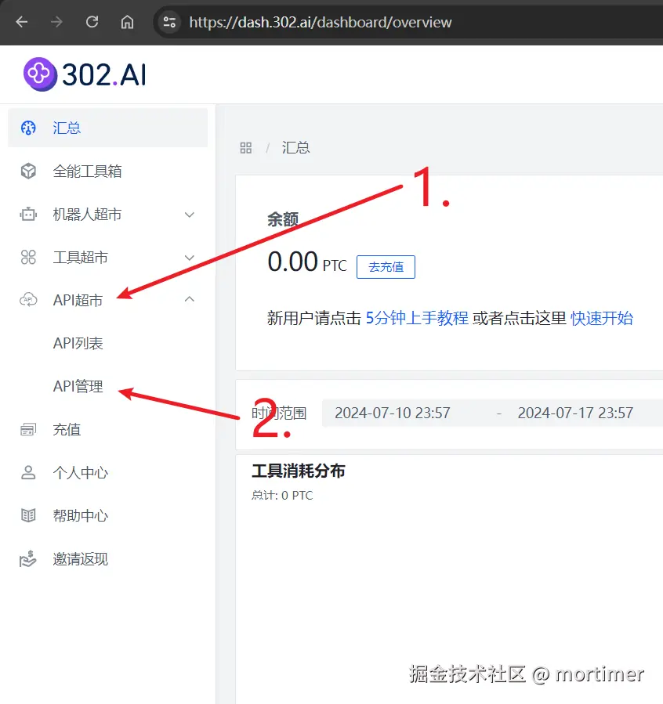Viewport: 663px width, 704px height.
Task: Click the API超市 cloud icon
Action: (x=28, y=299)
